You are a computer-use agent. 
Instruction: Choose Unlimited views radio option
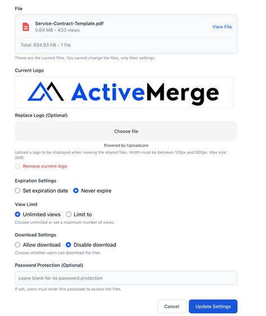pyautogui.click(x=17, y=214)
